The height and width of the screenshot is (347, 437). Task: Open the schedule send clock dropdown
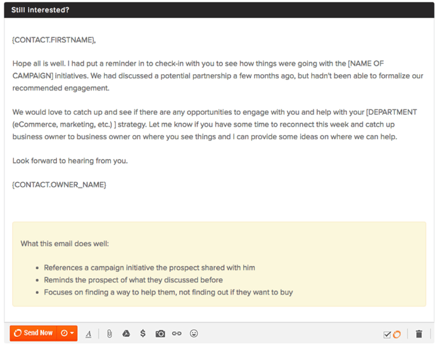67,333
